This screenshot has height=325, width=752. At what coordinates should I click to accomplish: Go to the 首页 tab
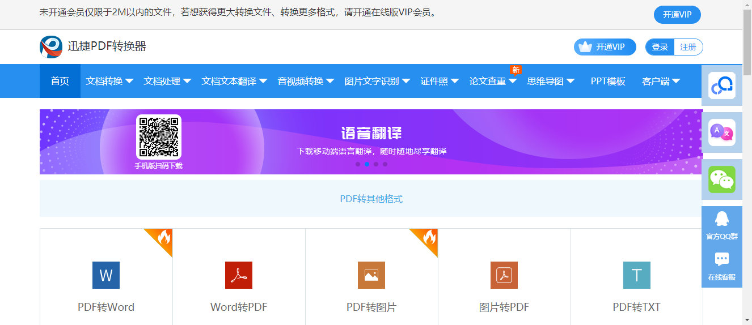pos(60,81)
